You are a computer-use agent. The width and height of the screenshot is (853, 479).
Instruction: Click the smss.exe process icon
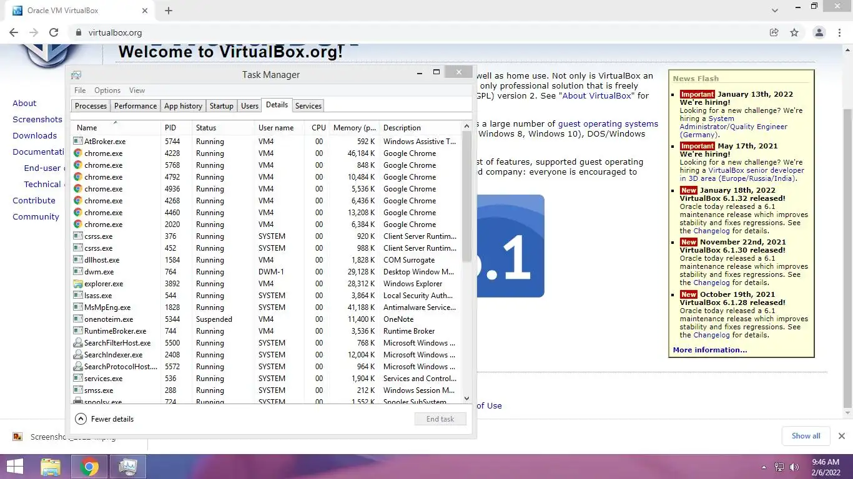pyautogui.click(x=78, y=390)
